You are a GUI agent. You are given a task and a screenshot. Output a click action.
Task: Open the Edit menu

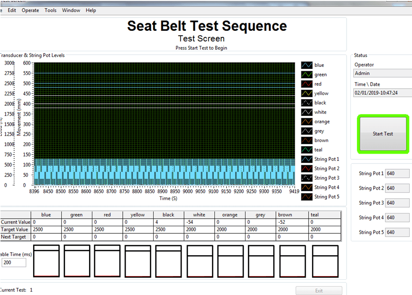12,10
